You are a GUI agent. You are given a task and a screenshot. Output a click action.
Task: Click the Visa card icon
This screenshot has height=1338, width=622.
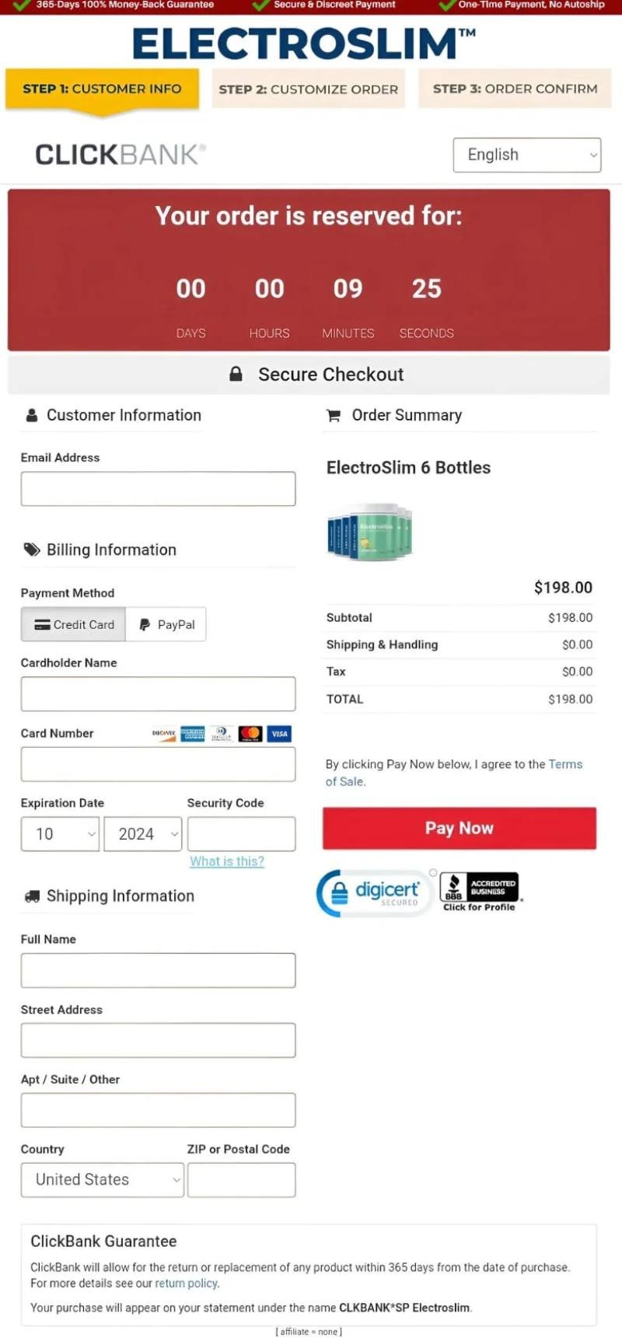click(278, 733)
